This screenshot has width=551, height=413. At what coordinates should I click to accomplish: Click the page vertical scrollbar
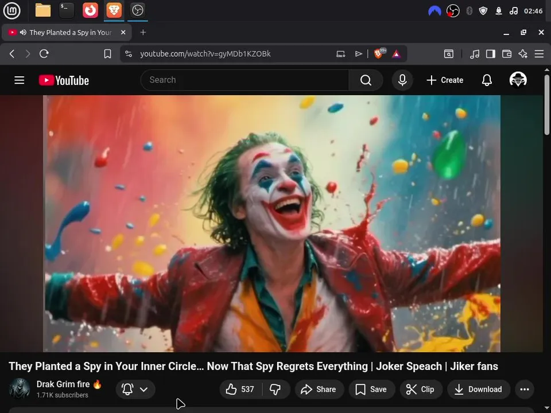click(547, 104)
